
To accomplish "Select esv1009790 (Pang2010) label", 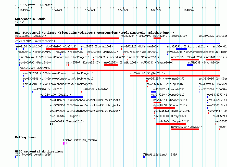I will (x=35, y=62).
